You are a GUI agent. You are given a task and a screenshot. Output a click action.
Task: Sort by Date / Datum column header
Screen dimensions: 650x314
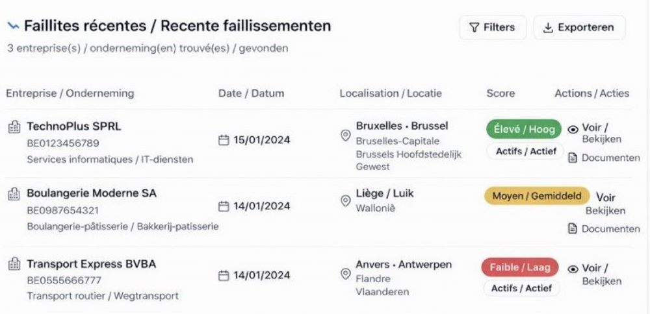(x=251, y=93)
